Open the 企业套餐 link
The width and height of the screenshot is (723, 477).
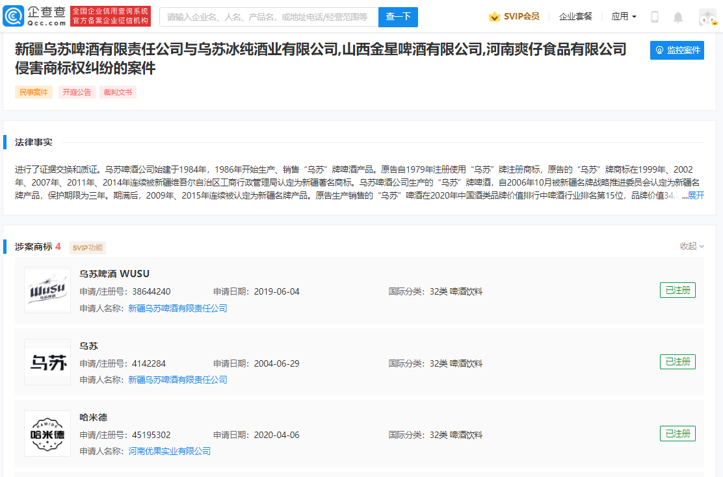[575, 17]
